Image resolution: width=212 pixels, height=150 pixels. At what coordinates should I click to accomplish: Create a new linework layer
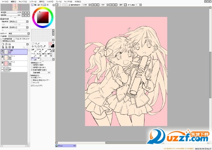[6, 44]
